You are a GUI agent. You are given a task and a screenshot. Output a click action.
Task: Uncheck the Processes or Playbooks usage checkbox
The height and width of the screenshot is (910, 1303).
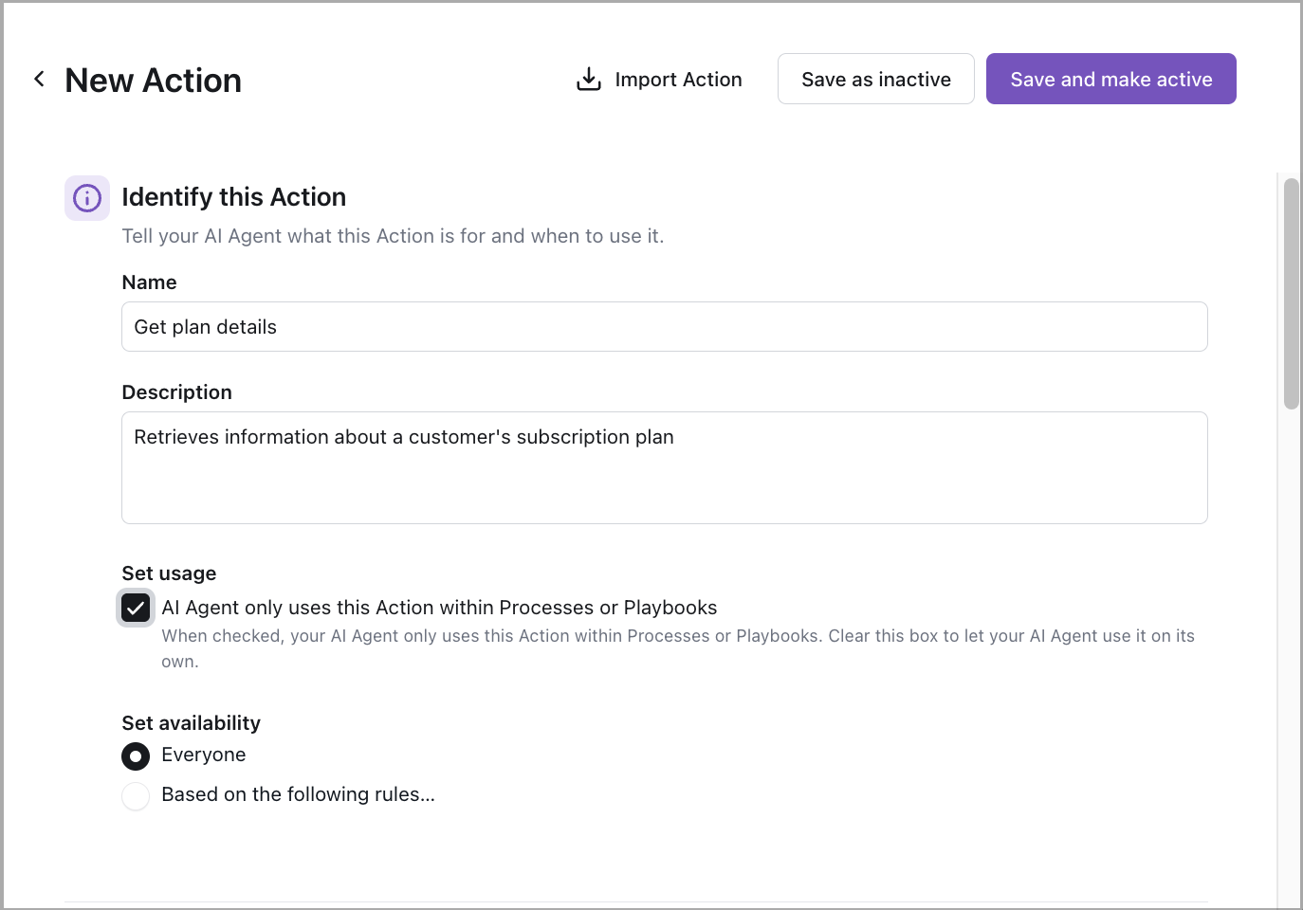[x=136, y=609]
